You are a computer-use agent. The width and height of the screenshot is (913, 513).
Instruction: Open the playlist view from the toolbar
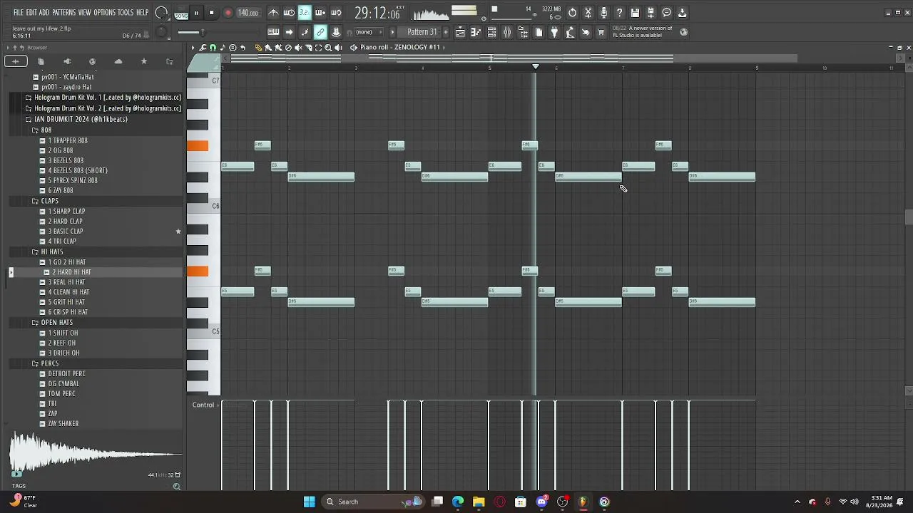tap(460, 32)
